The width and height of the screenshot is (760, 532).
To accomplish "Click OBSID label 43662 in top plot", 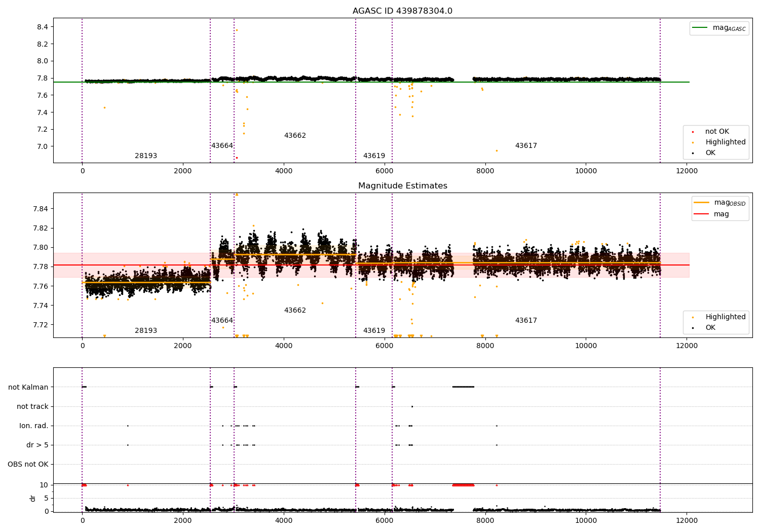I will pyautogui.click(x=295, y=136).
